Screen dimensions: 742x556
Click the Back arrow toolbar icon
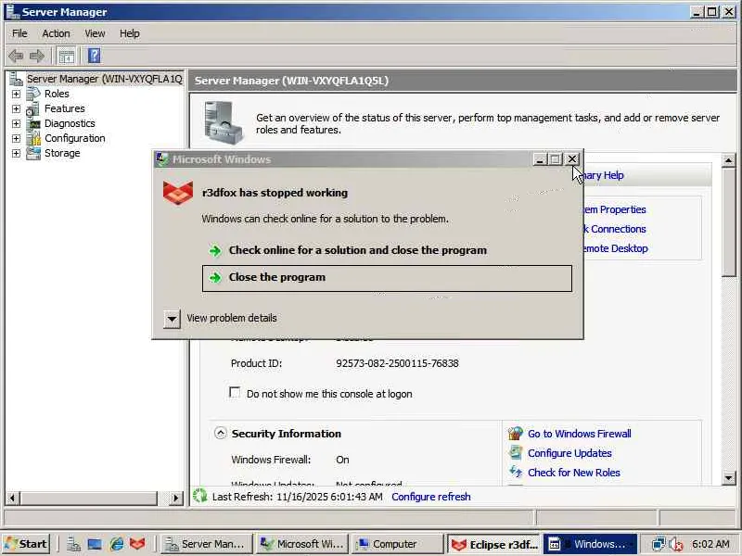(x=16, y=57)
